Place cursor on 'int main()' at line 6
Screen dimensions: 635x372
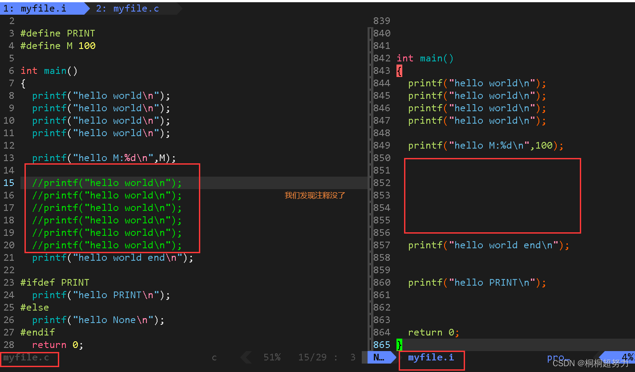click(x=49, y=71)
